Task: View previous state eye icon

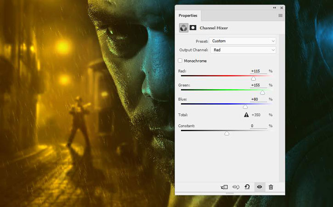Action: [x=236, y=187]
